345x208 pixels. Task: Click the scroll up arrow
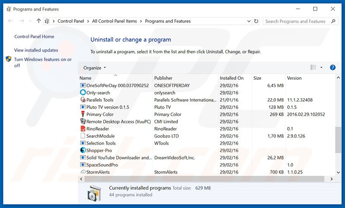pyautogui.click(x=338, y=78)
